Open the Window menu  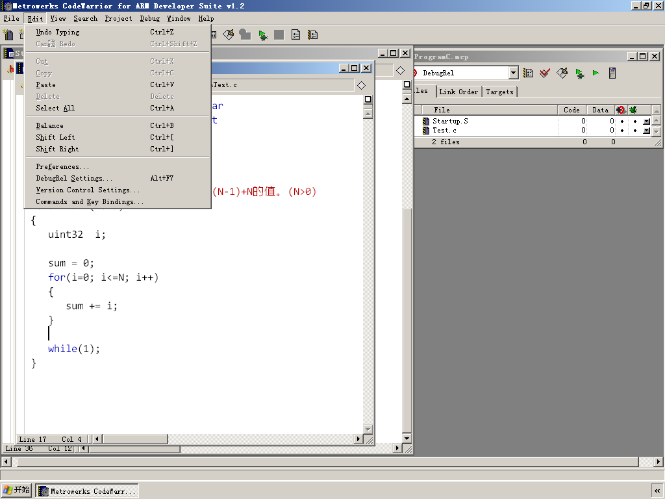tap(179, 19)
